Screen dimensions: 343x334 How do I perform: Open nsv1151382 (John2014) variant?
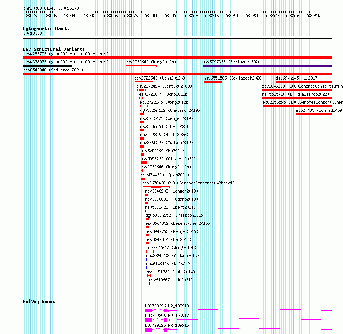(171, 272)
